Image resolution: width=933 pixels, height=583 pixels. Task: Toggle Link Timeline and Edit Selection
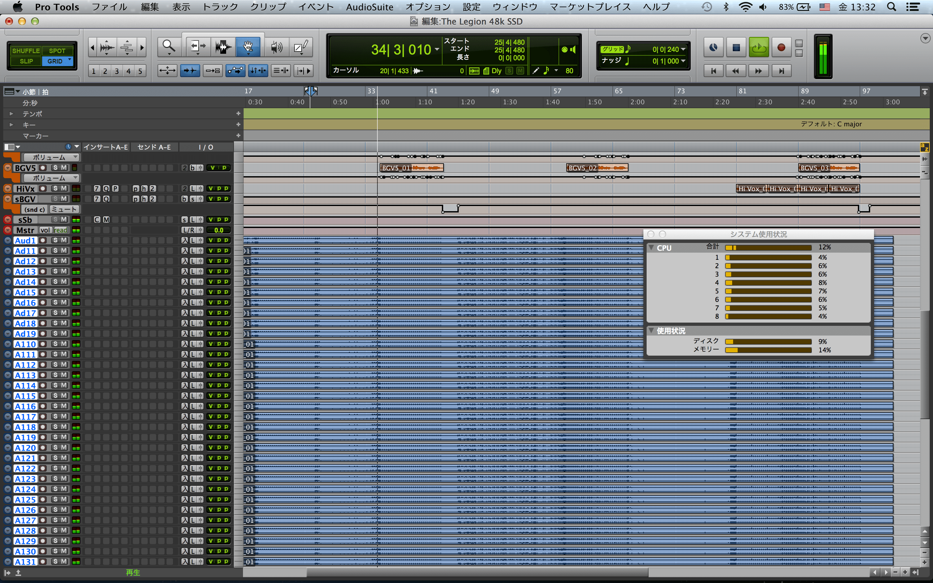pyautogui.click(x=258, y=71)
